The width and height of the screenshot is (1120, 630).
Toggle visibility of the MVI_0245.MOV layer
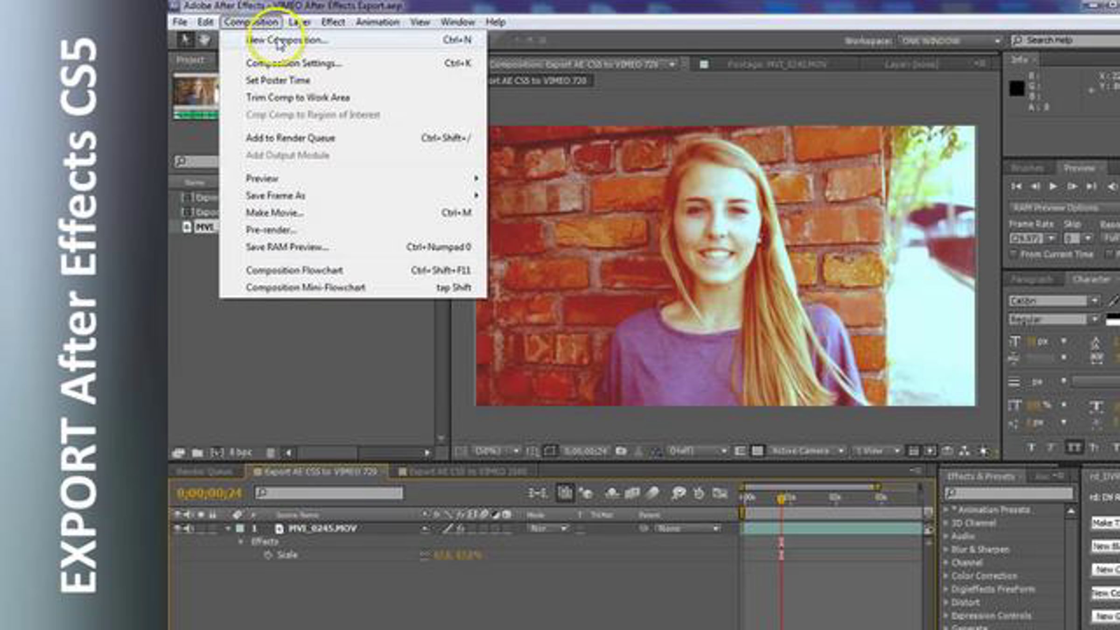point(177,529)
